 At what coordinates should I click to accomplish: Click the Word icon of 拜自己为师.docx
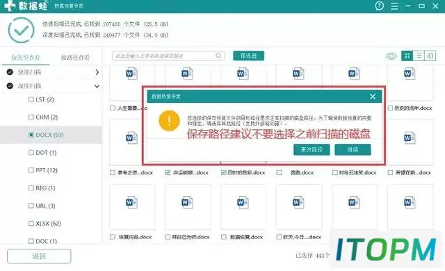point(187,203)
